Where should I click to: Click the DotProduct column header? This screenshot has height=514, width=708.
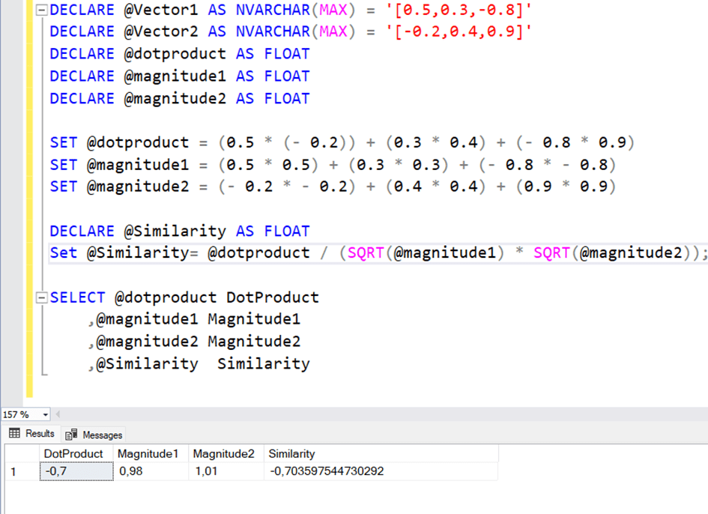[74, 453]
